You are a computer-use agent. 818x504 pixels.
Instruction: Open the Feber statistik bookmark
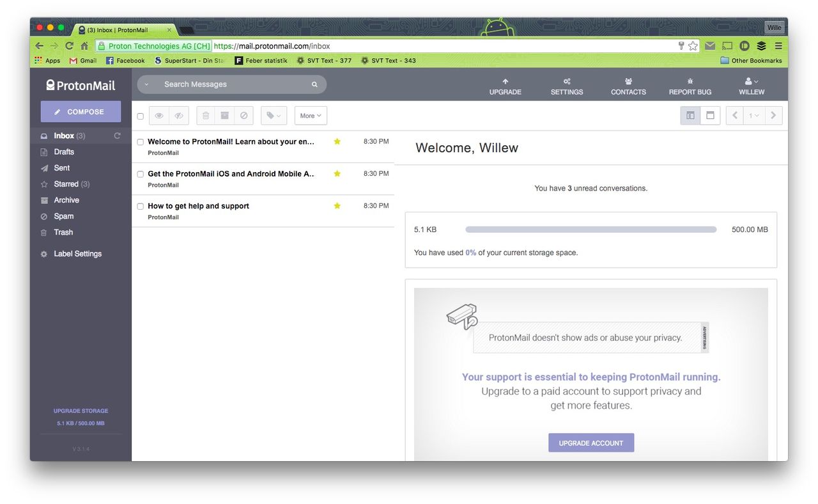click(261, 61)
